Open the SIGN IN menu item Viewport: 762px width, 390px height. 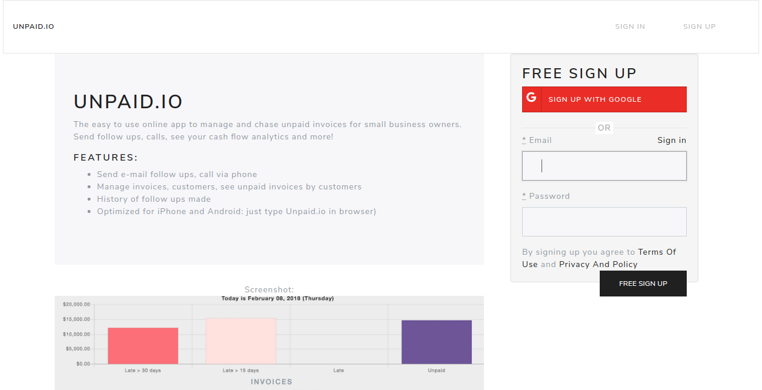coord(630,26)
